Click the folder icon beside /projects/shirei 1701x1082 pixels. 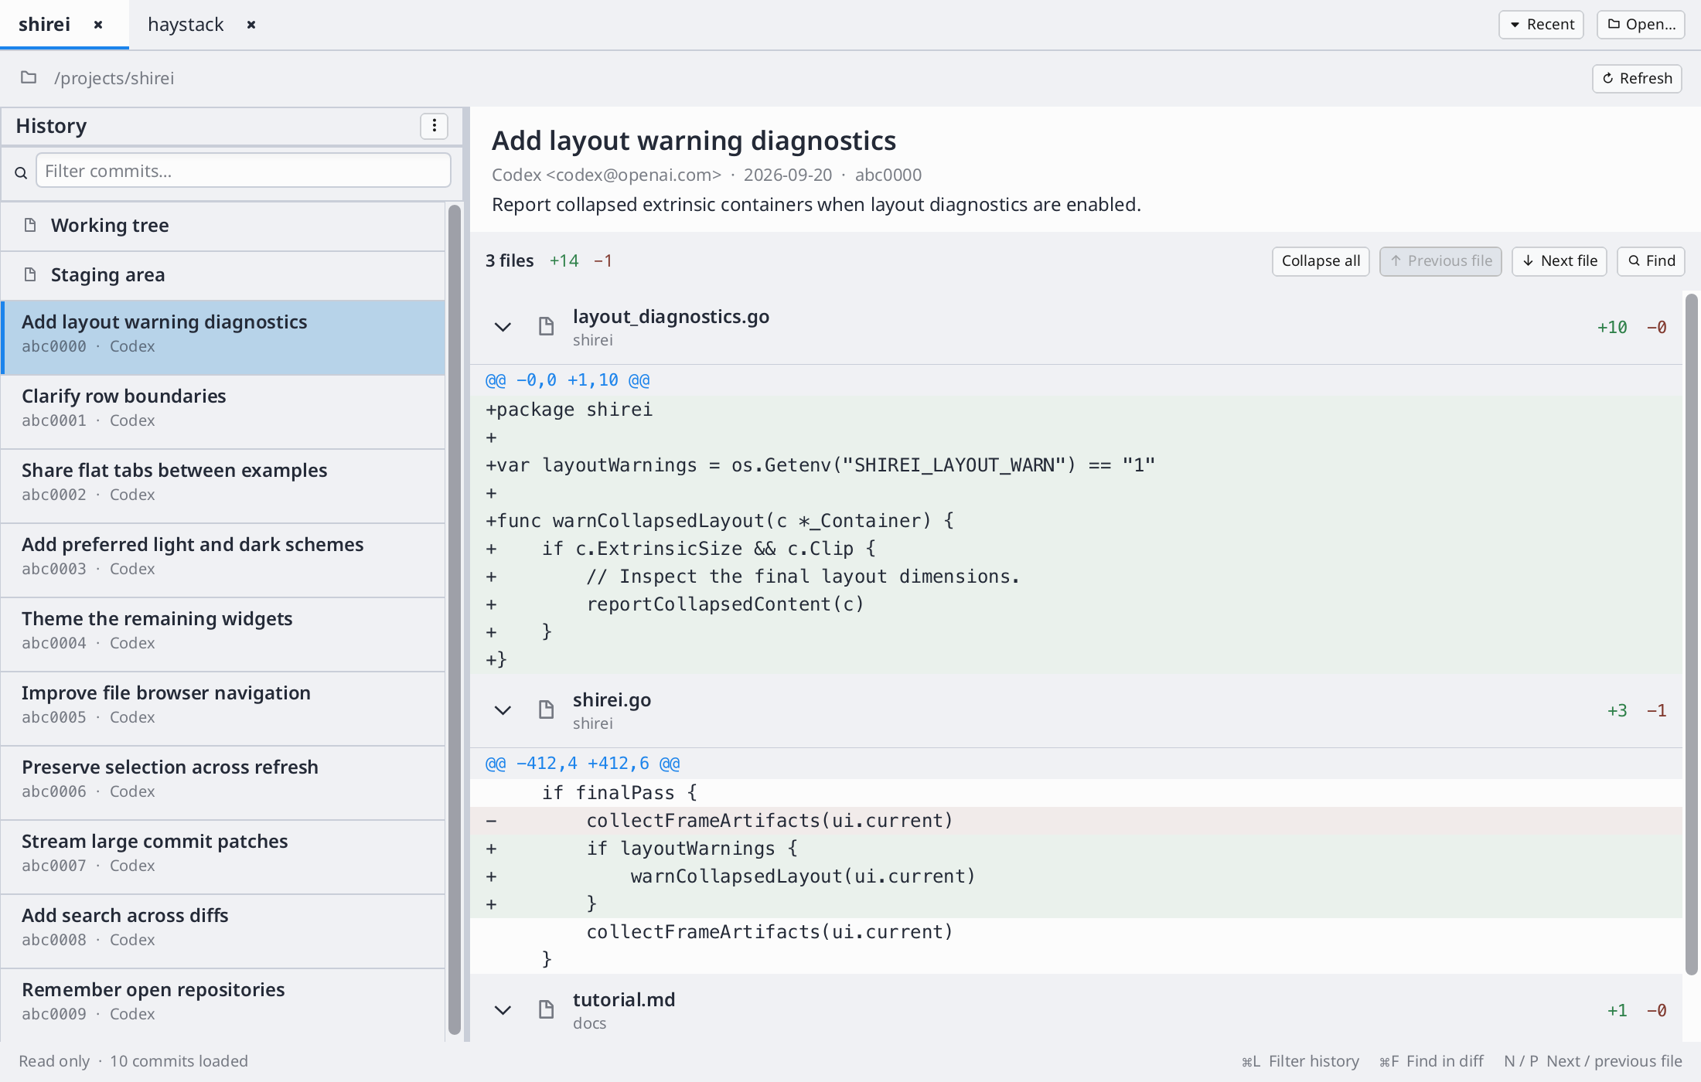click(29, 77)
